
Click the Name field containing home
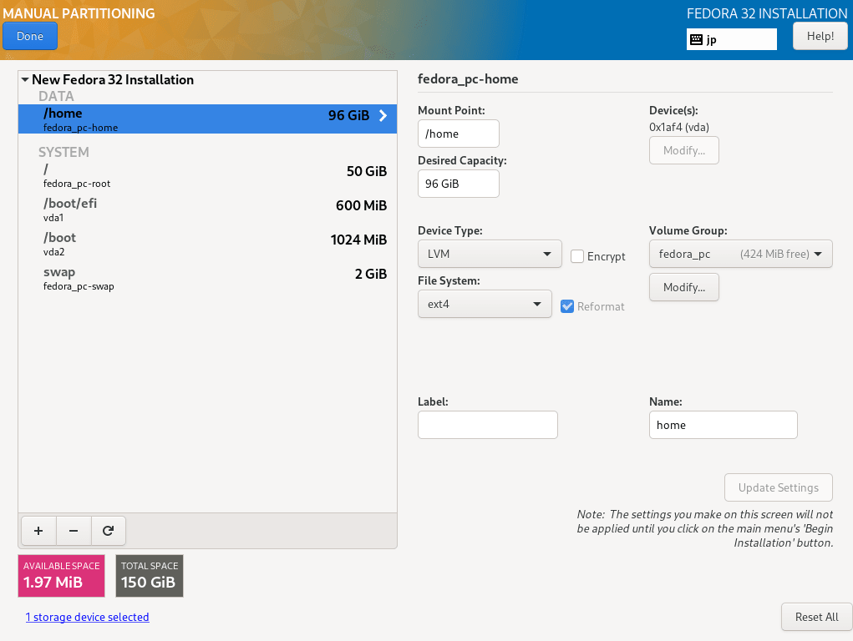point(723,425)
